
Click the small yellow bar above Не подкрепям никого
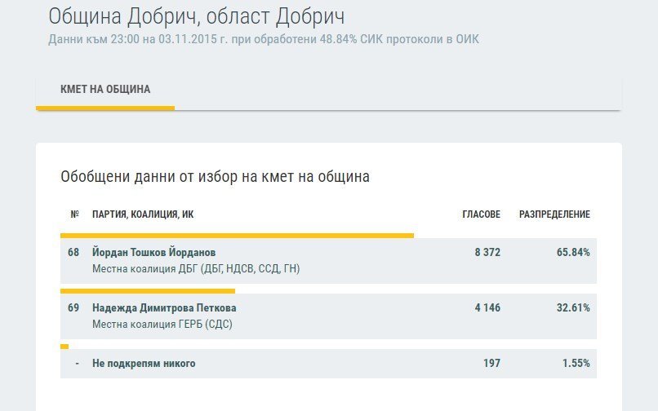[64, 347]
